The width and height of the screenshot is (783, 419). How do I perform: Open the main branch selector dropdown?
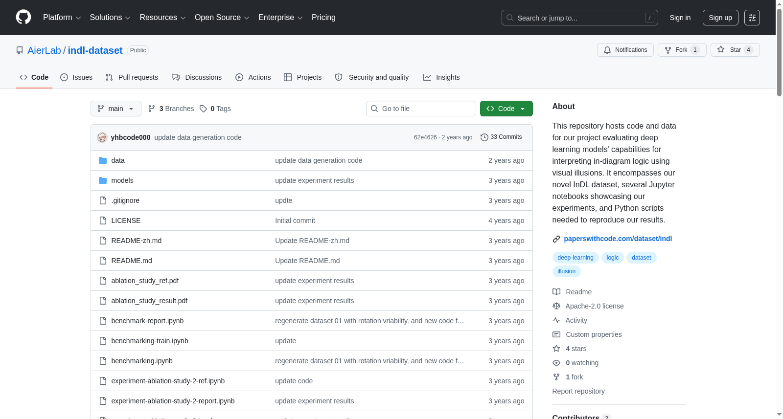tap(116, 109)
